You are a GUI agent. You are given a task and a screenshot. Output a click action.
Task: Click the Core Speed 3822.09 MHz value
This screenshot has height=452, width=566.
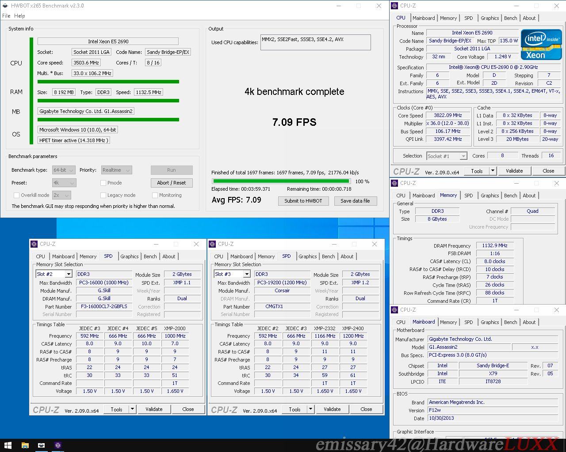(x=447, y=115)
